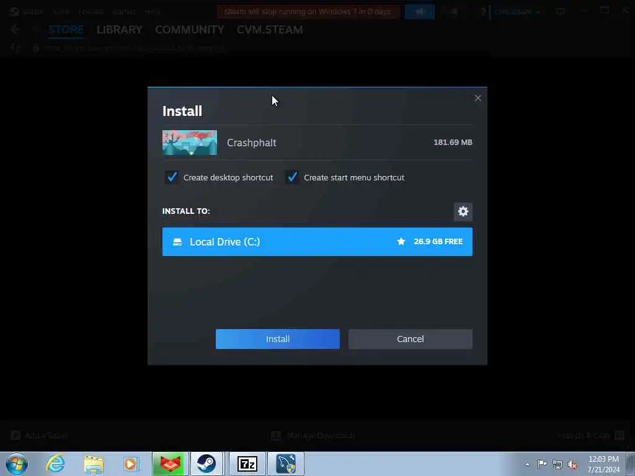635x476 pixels.
Task: Open Windows Explorer folder on taskbar
Action: click(x=94, y=464)
